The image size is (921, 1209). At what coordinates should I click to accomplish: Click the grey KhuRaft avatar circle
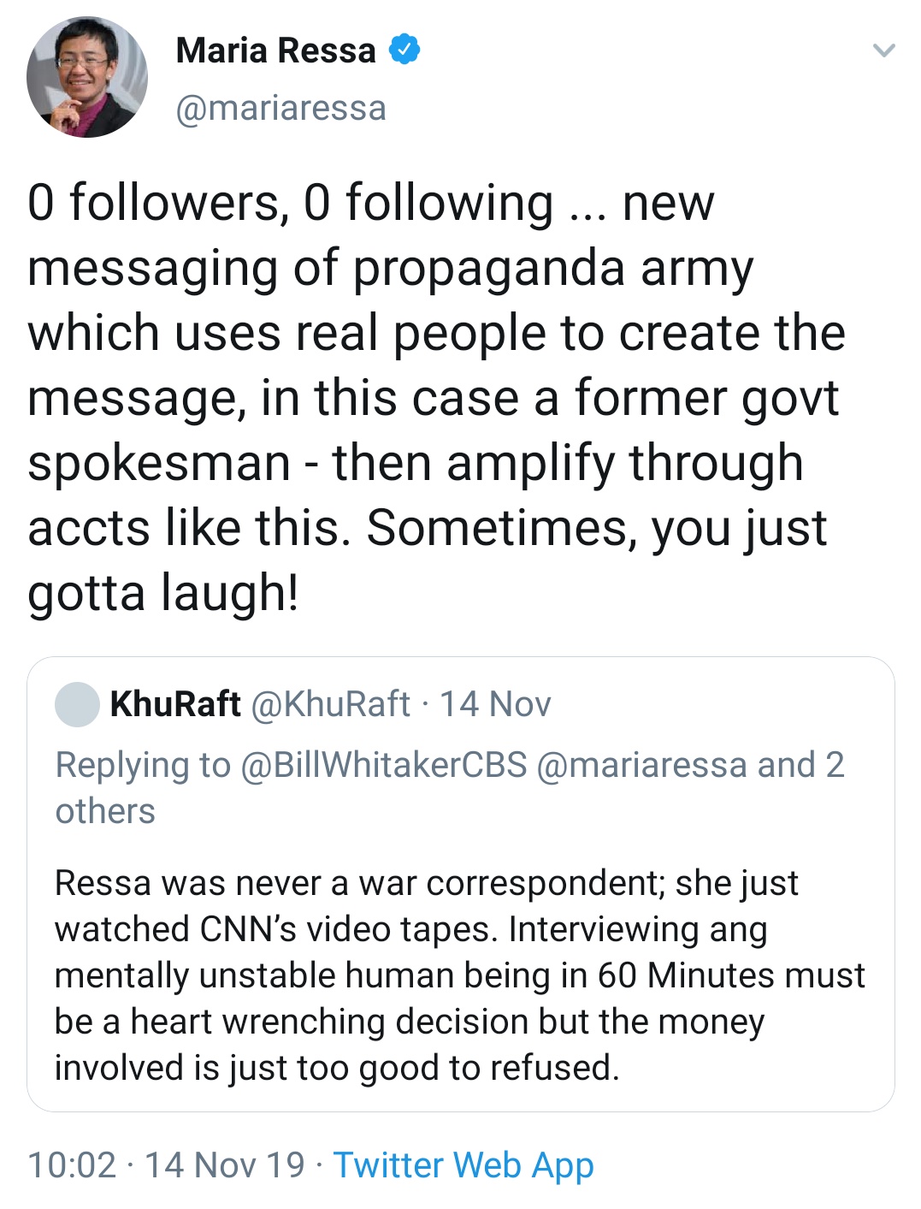(77, 704)
